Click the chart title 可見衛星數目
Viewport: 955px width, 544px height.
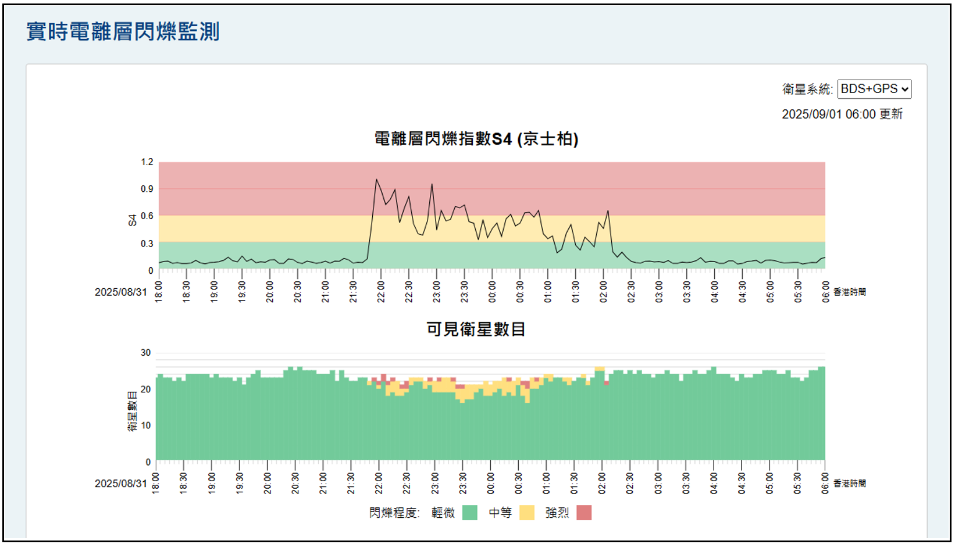click(476, 329)
